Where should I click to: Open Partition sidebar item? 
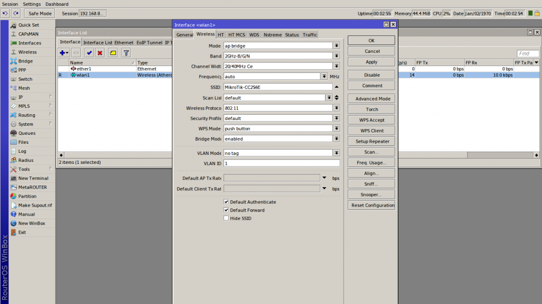pyautogui.click(x=27, y=196)
